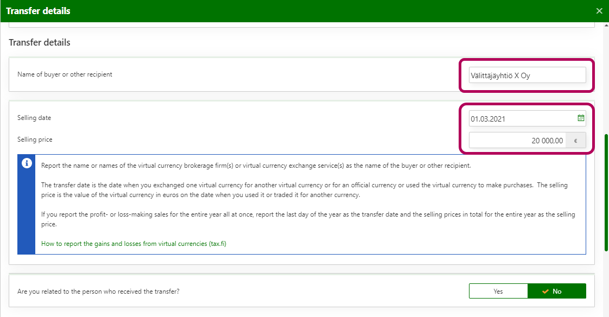Image resolution: width=609 pixels, height=317 pixels.
Task: Close the Transfer details dialog
Action: pyautogui.click(x=599, y=11)
